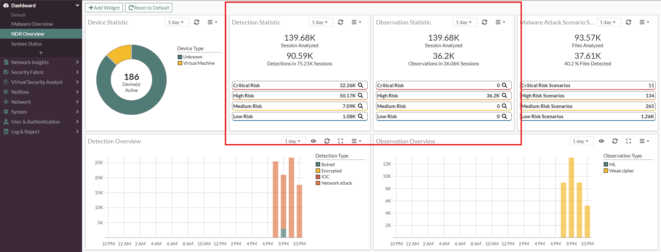The height and width of the screenshot is (252, 661).
Task: Click magnifier icon for Critical Risk detections
Action: (360, 85)
